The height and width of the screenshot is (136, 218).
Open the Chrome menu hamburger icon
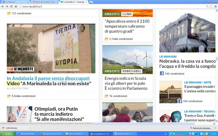216,6
